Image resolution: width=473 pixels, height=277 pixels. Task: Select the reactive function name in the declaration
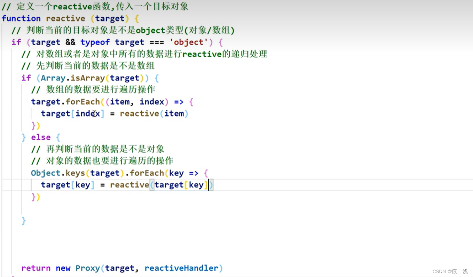click(x=66, y=18)
